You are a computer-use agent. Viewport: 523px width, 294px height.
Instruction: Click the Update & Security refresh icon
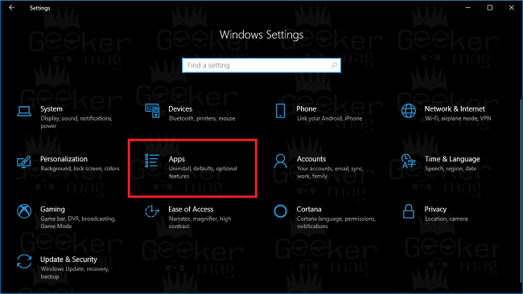pyautogui.click(x=24, y=261)
